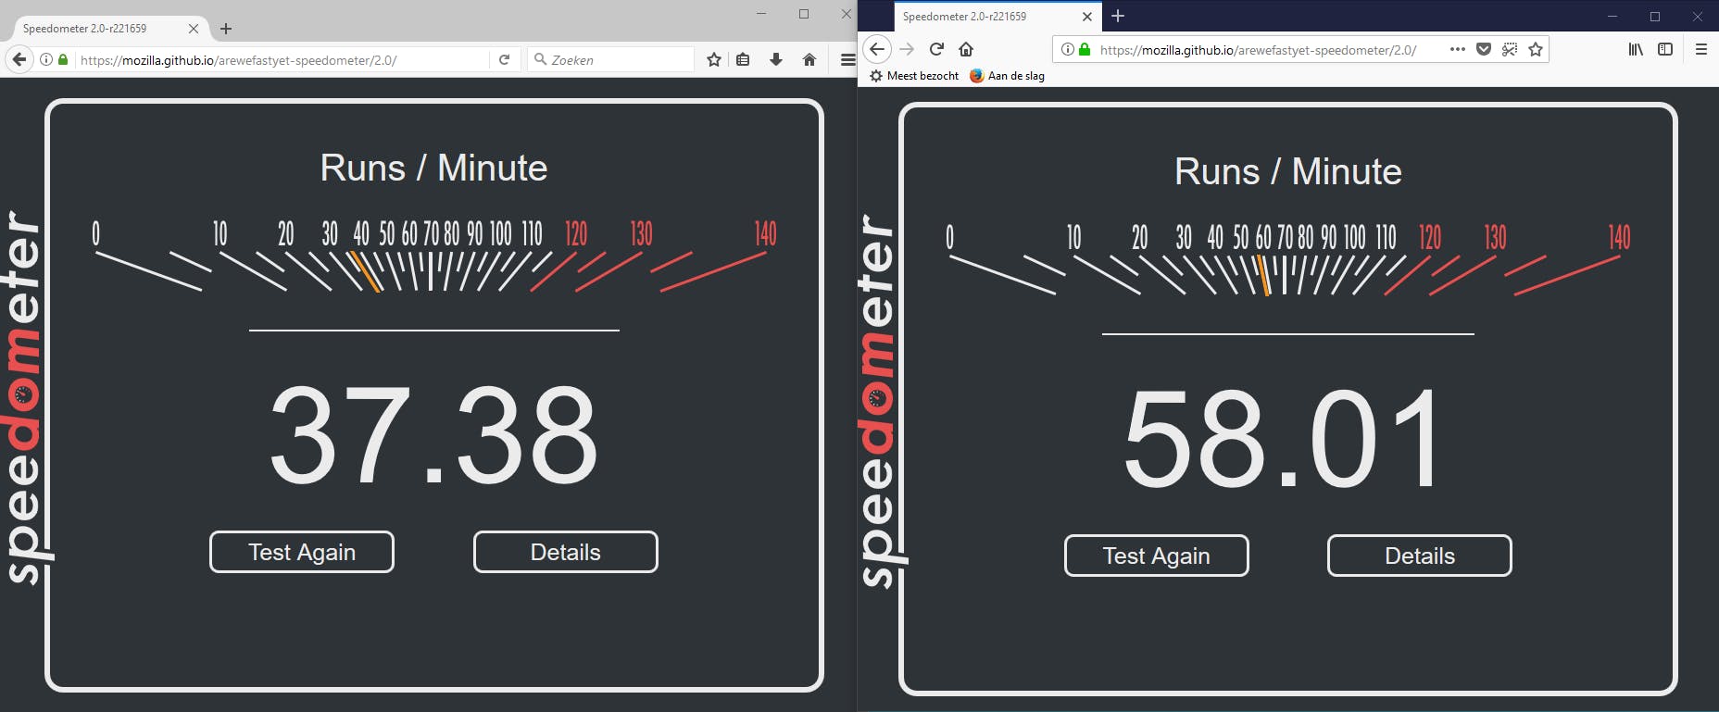Click the Zoeken search field
This screenshot has width=1719, height=712.
(x=611, y=60)
